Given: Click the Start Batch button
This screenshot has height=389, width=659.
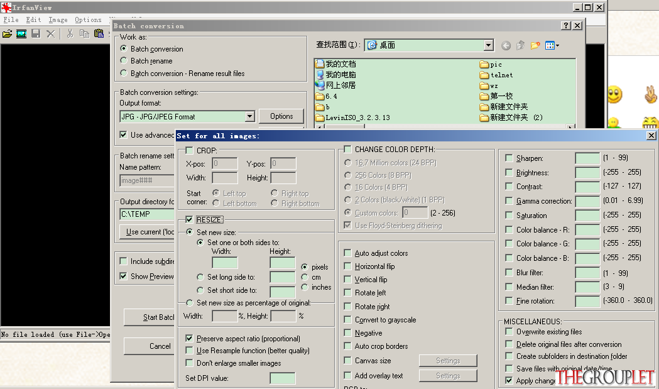Looking at the screenshot, I should click(149, 317).
